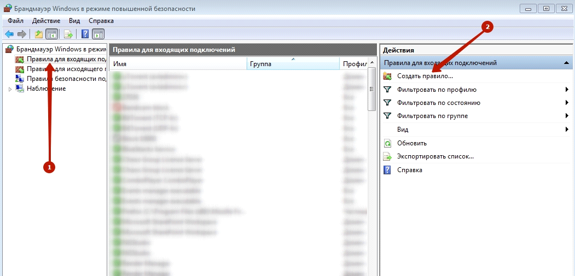The height and width of the screenshot is (276, 575).
Task: Click the Наблюдение monitor icon
Action: point(20,89)
